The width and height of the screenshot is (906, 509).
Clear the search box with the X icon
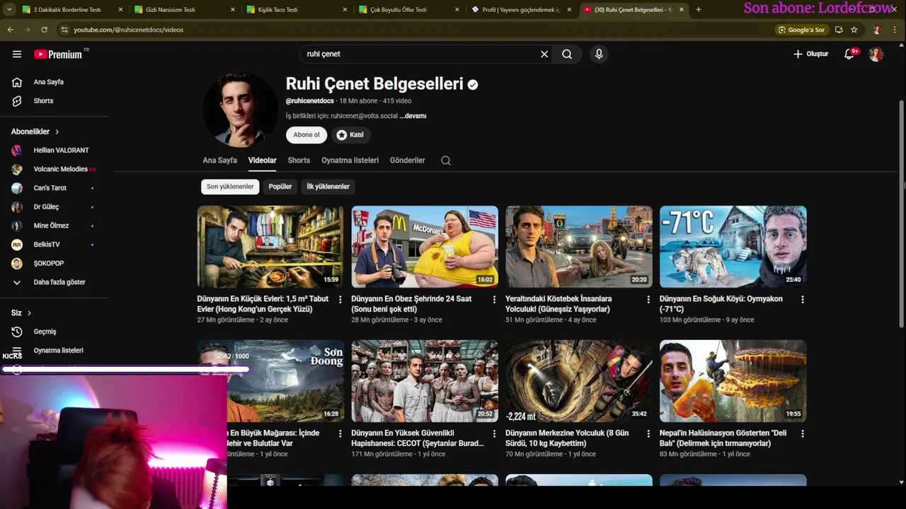[544, 54]
